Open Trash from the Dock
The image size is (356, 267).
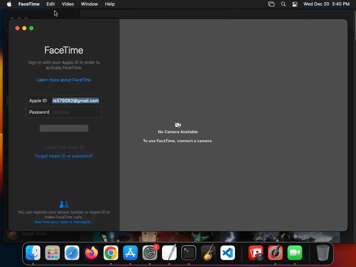coord(323,253)
